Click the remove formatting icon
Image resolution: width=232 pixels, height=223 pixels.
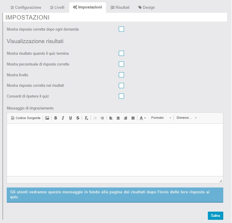coord(86,118)
